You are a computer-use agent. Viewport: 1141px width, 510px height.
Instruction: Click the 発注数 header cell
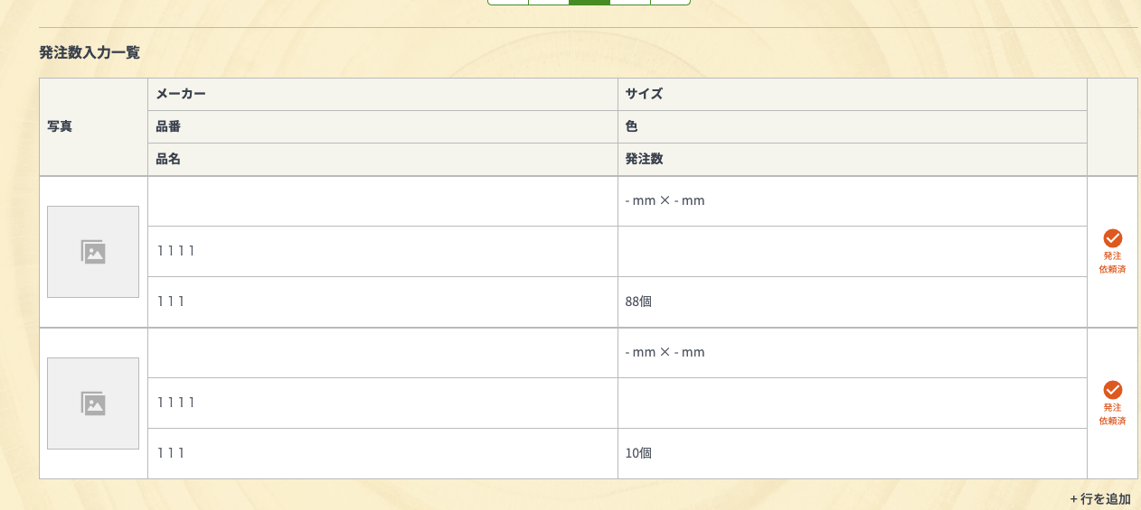[x=853, y=159]
